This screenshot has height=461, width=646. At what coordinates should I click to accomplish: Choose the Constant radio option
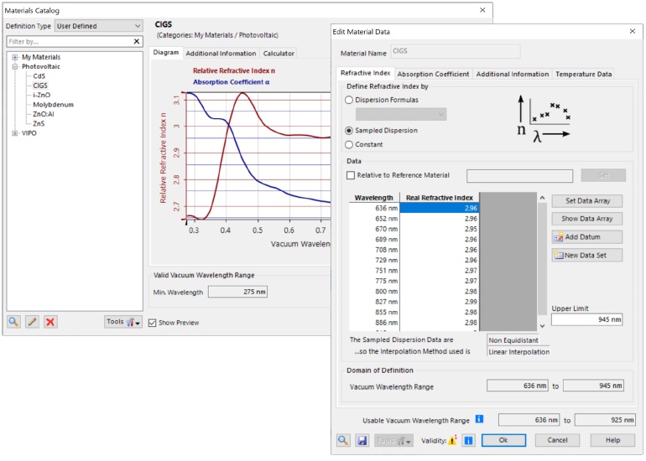[349, 144]
